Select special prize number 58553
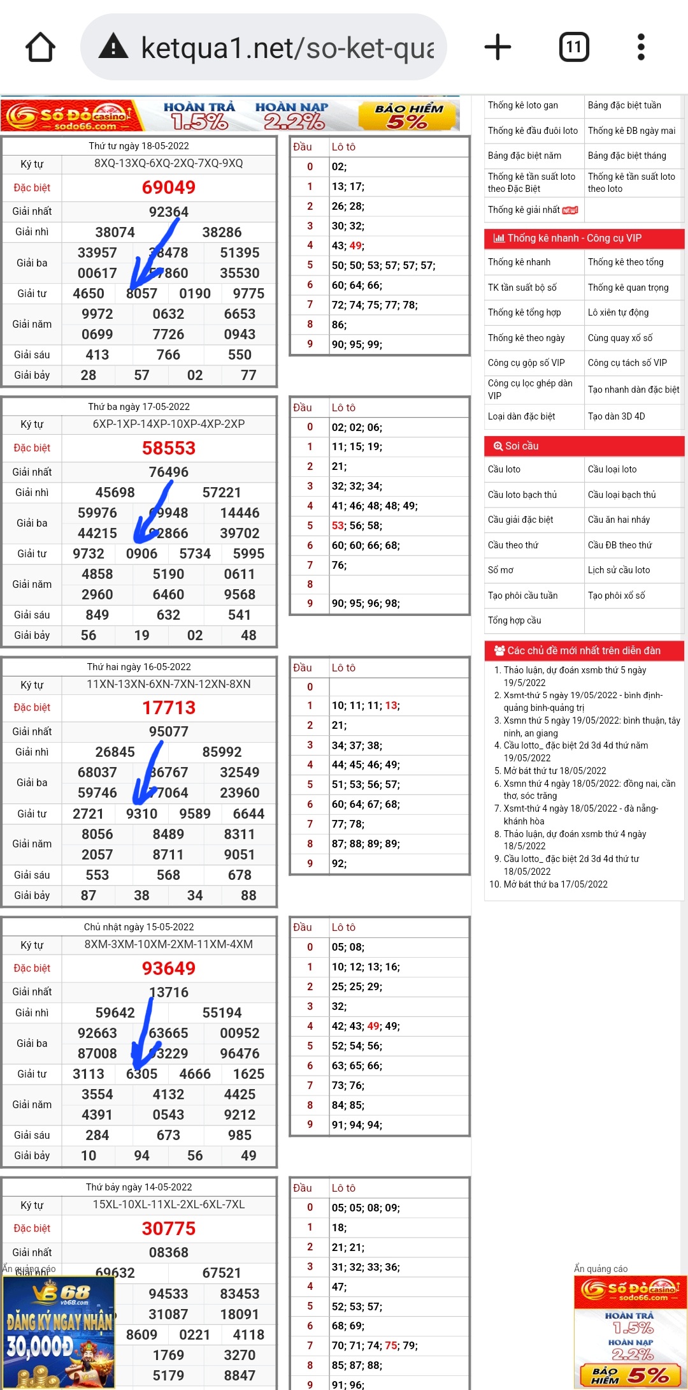This screenshot has width=688, height=1390. pos(169,448)
